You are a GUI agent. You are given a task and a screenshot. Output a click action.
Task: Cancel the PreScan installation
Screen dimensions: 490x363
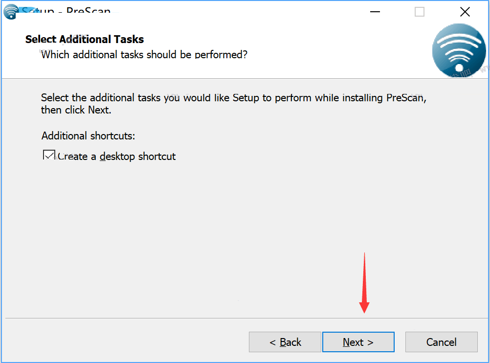(441, 342)
